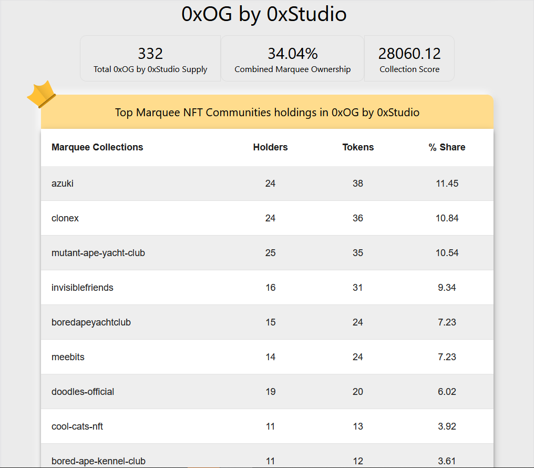Click invisiblefriends holders value 16
Viewport: 534px width, 468px height.
point(271,288)
